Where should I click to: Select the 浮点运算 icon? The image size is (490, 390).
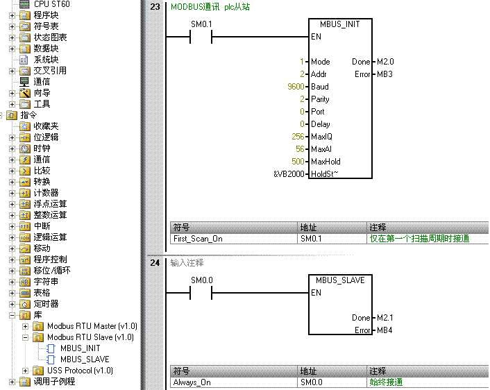[x=25, y=205]
